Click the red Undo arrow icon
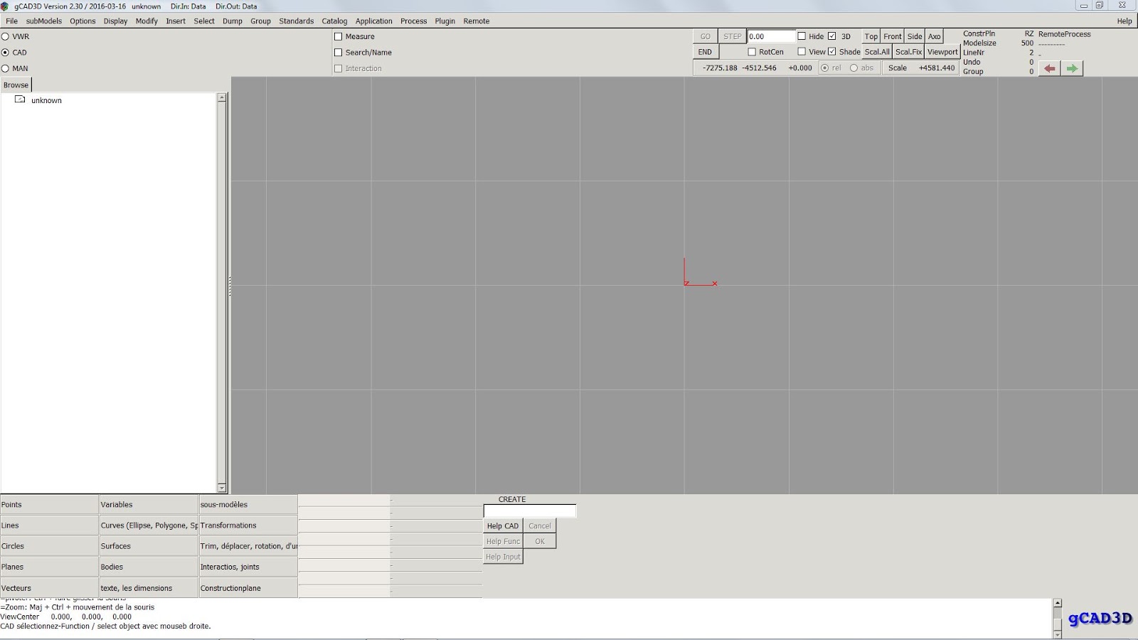Image resolution: width=1138 pixels, height=640 pixels. pos(1049,68)
